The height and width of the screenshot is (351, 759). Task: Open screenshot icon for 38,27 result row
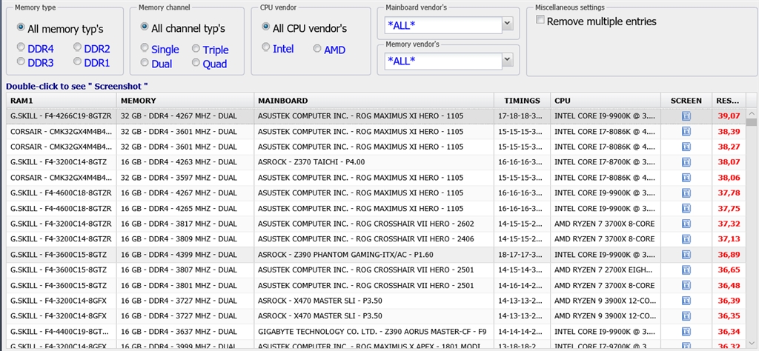point(686,147)
